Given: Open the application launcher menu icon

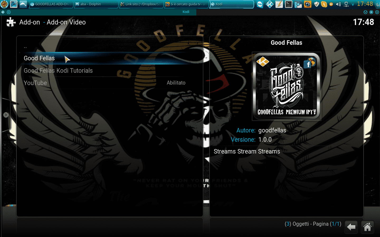Looking at the screenshot, I should click(x=4, y=4).
